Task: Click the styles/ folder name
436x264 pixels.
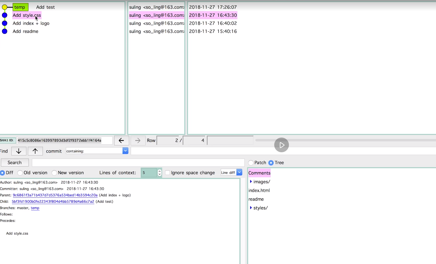Action: [261, 208]
